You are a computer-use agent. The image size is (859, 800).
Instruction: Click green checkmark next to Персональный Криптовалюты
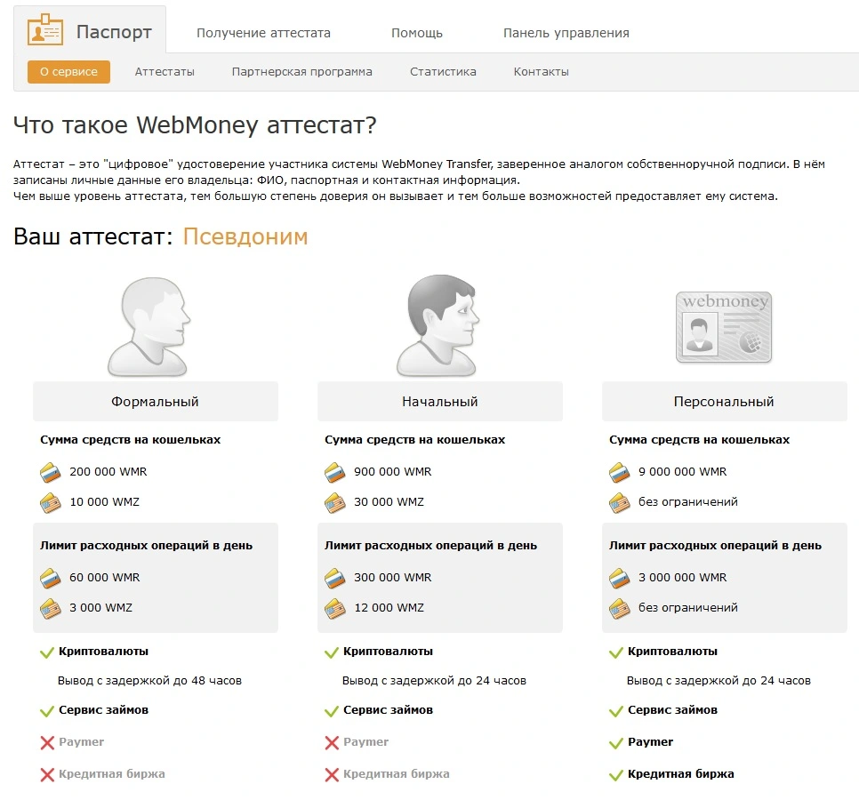coord(616,652)
